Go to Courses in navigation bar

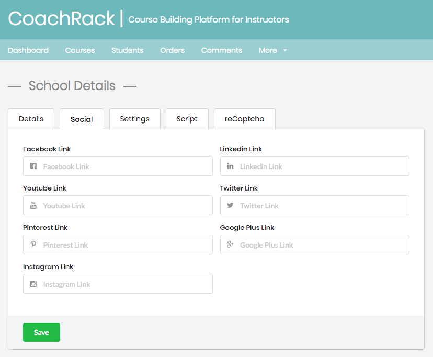(80, 50)
